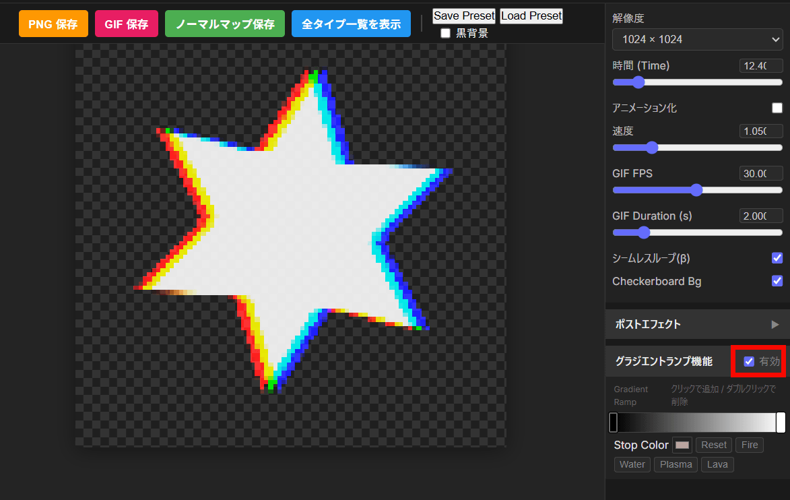Click the 時間 (Time) value field

point(760,66)
